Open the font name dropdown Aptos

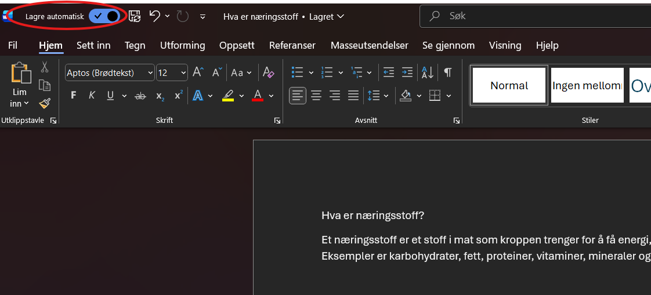coord(150,72)
